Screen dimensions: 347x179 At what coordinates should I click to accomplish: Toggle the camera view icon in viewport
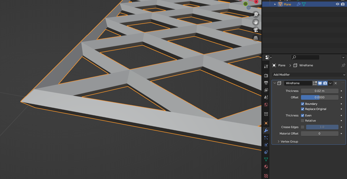coord(256,30)
